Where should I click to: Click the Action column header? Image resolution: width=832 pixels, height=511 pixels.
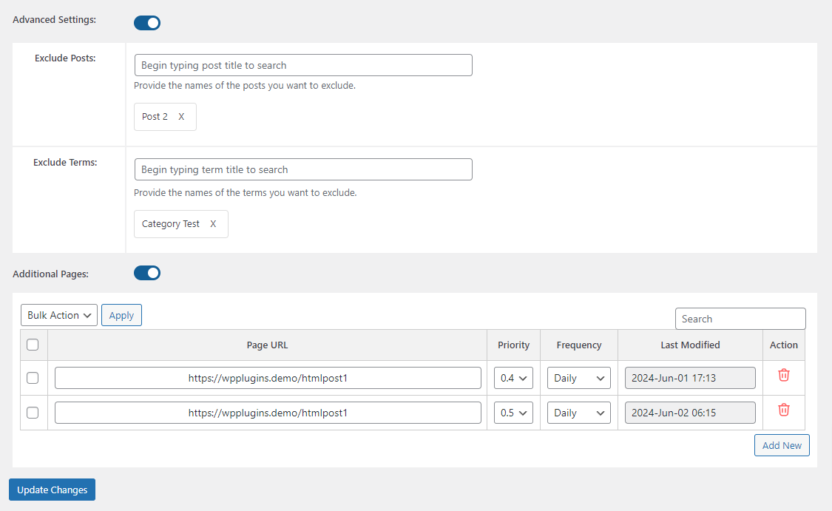(783, 345)
